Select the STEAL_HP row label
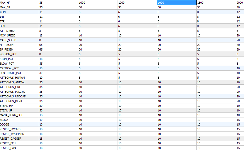Image resolution: width=244 pixels, height=150 pixels. (x=6, y=106)
